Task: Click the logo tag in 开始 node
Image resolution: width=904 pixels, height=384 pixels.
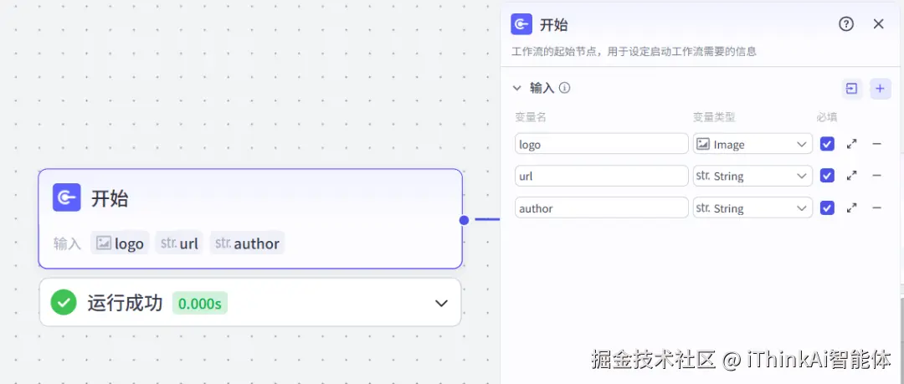Action: 120,243
